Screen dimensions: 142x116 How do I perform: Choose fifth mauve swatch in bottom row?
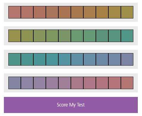pyautogui.click(x=65, y=83)
